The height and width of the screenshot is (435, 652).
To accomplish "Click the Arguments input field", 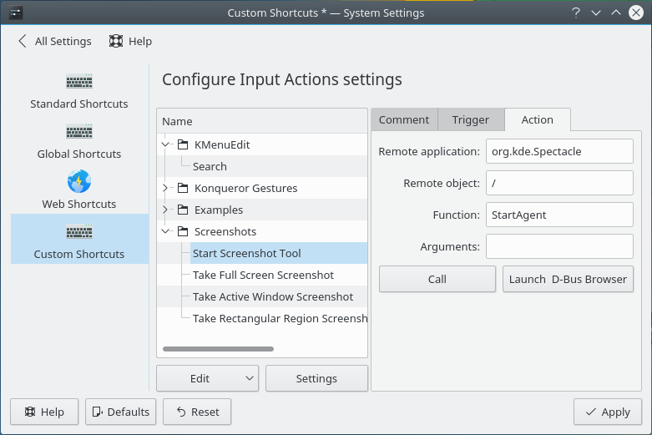I will click(559, 246).
